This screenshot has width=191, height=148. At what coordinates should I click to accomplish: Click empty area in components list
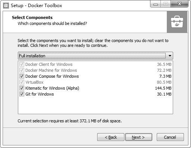tap(95, 105)
